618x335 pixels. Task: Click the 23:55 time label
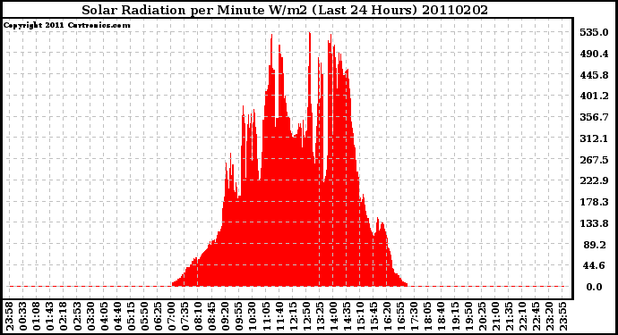(562, 317)
